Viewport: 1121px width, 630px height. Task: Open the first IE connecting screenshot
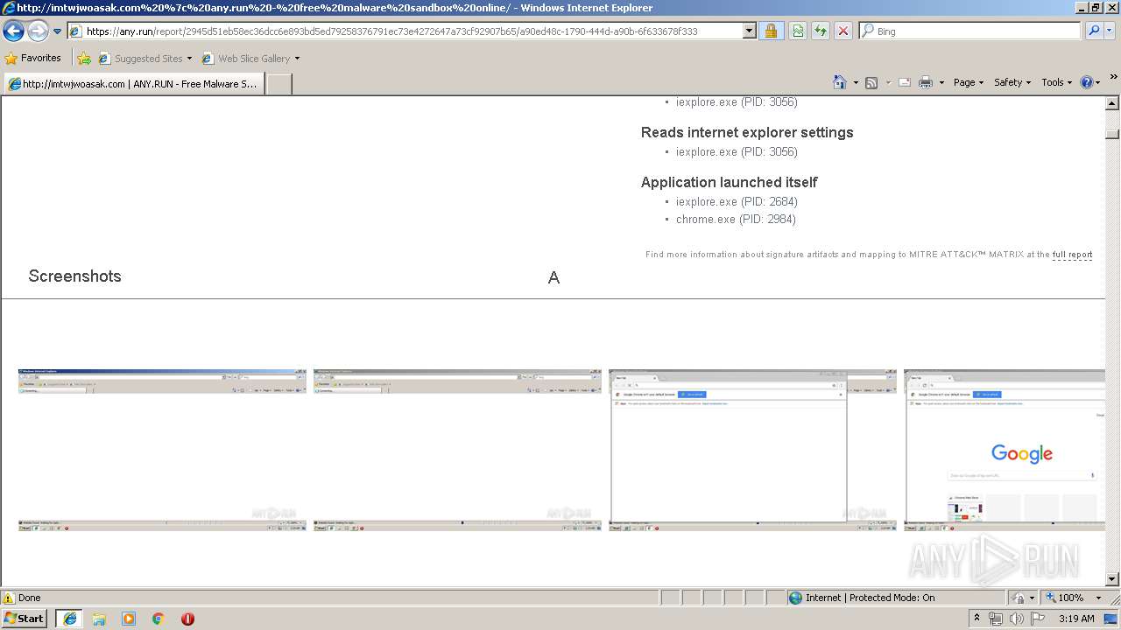[162, 450]
